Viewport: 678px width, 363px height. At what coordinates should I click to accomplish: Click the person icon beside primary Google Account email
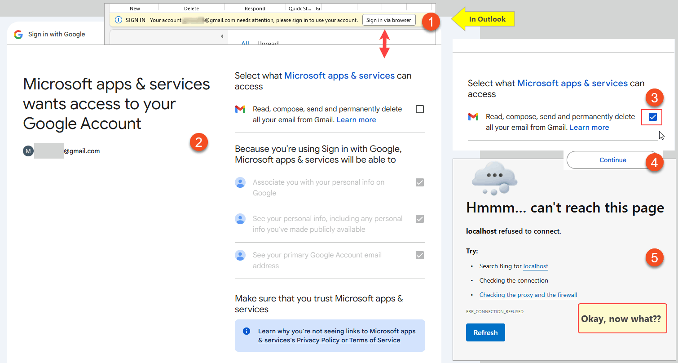point(240,255)
